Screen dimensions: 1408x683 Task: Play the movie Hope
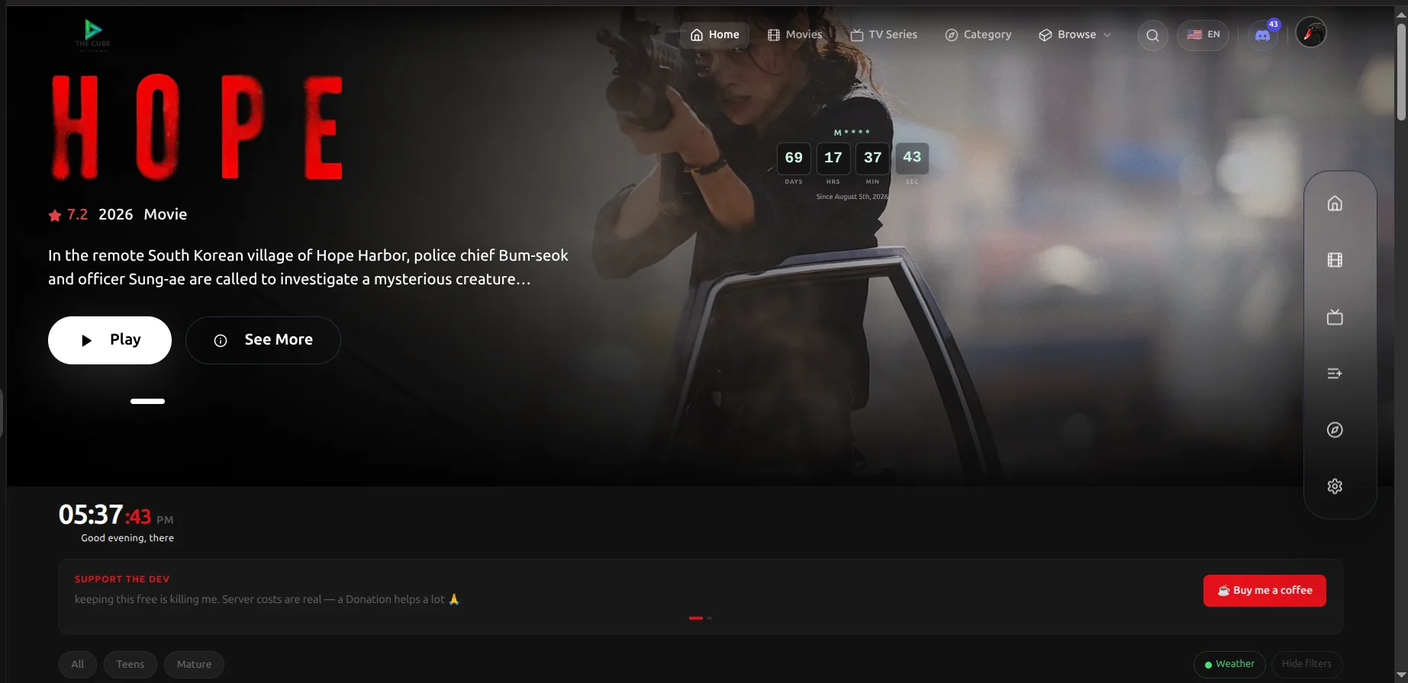(110, 340)
